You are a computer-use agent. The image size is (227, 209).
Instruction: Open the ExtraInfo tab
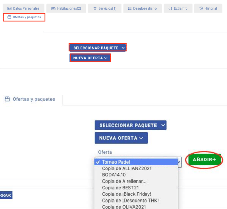click(x=178, y=8)
